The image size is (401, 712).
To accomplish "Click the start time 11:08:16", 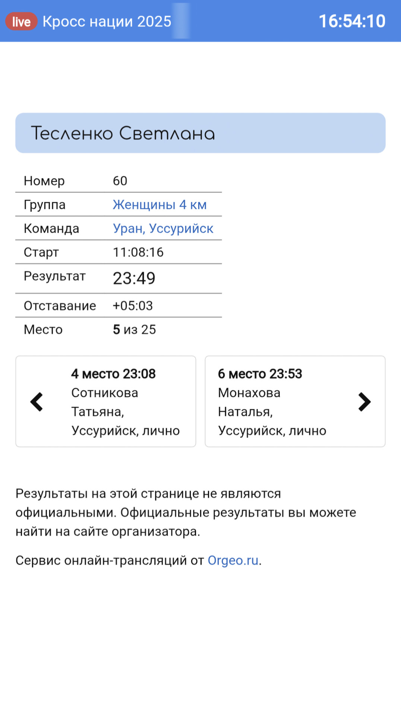I will pyautogui.click(x=138, y=252).
